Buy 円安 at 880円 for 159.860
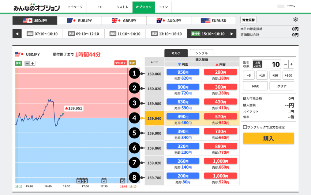This screenshot has width=311, height=195. coord(220,146)
